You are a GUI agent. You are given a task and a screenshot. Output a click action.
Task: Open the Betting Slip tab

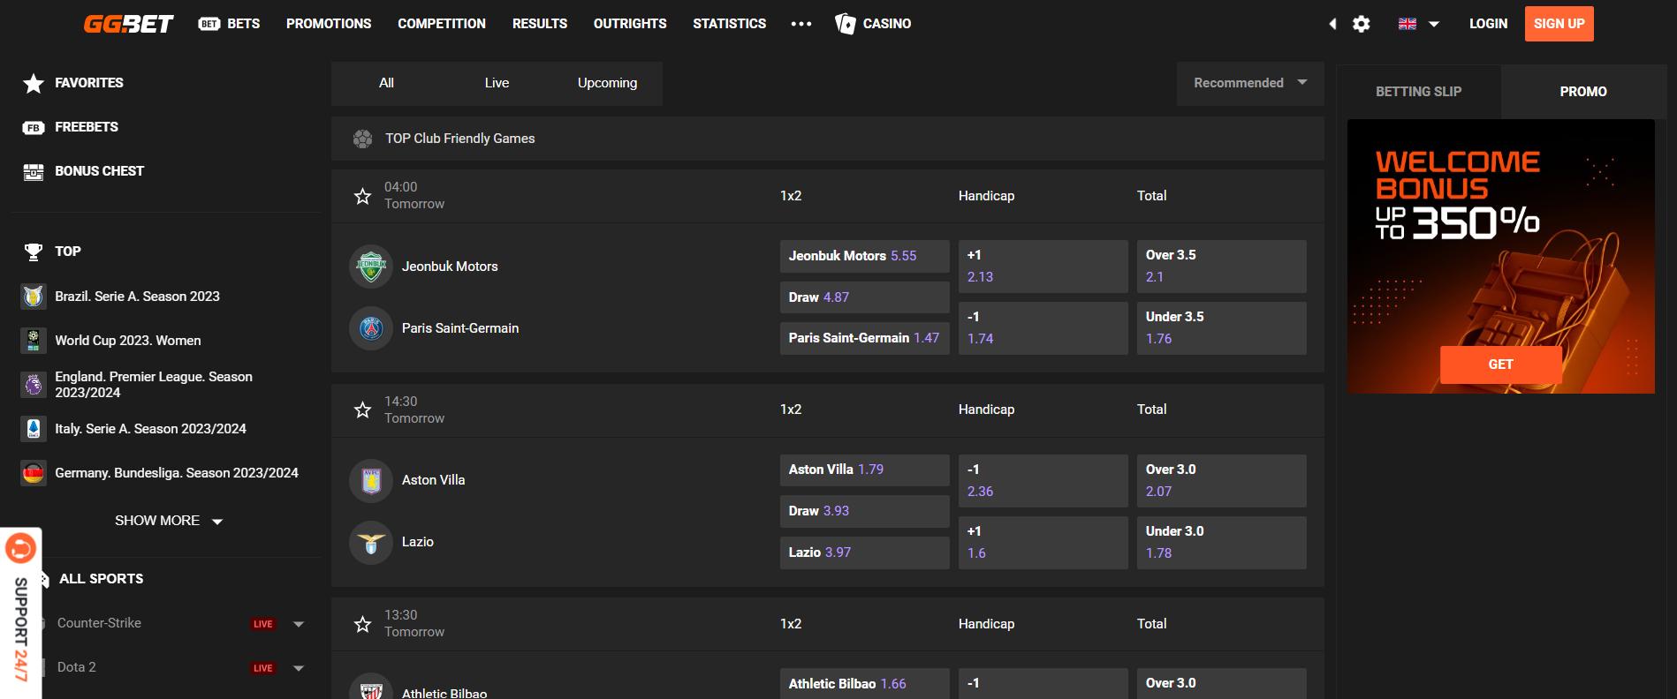[x=1418, y=92]
